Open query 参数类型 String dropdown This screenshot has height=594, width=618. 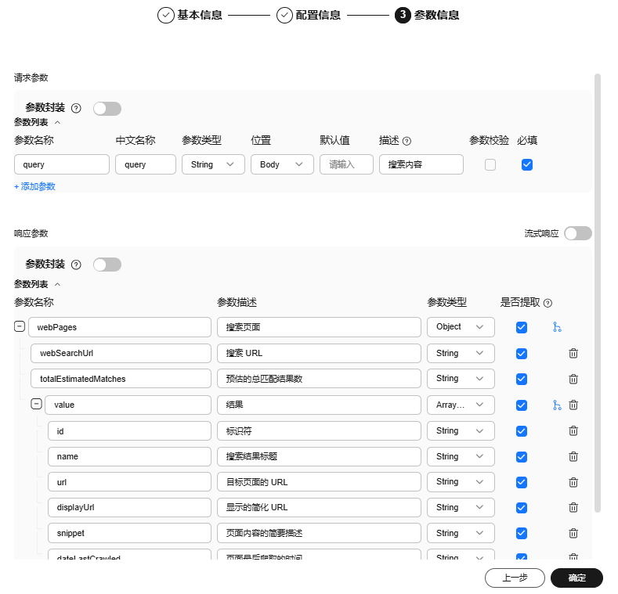click(x=213, y=164)
